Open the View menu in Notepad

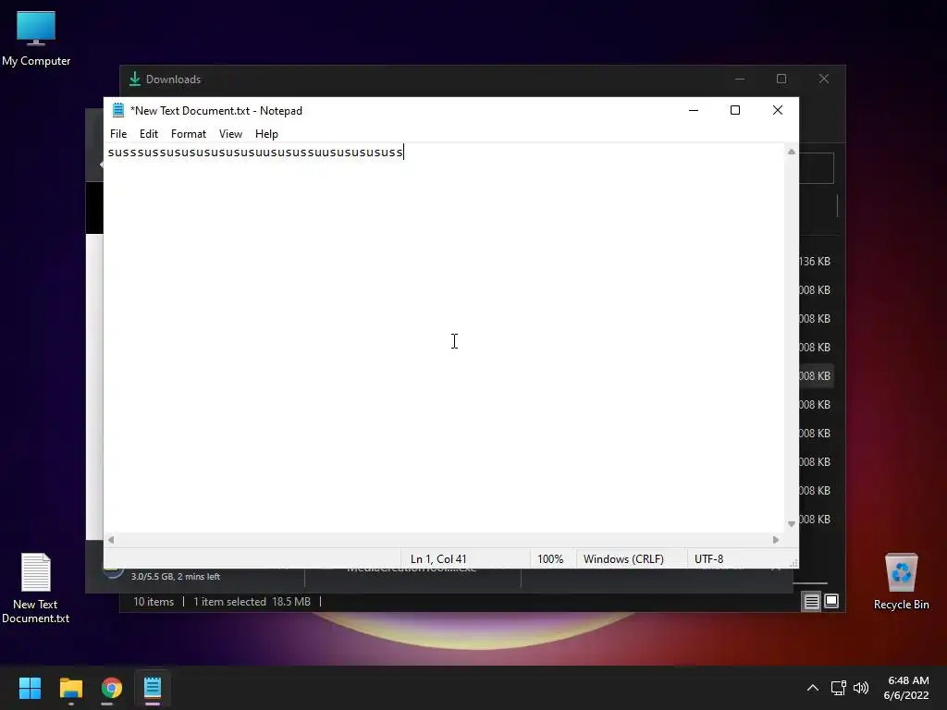[x=230, y=133]
